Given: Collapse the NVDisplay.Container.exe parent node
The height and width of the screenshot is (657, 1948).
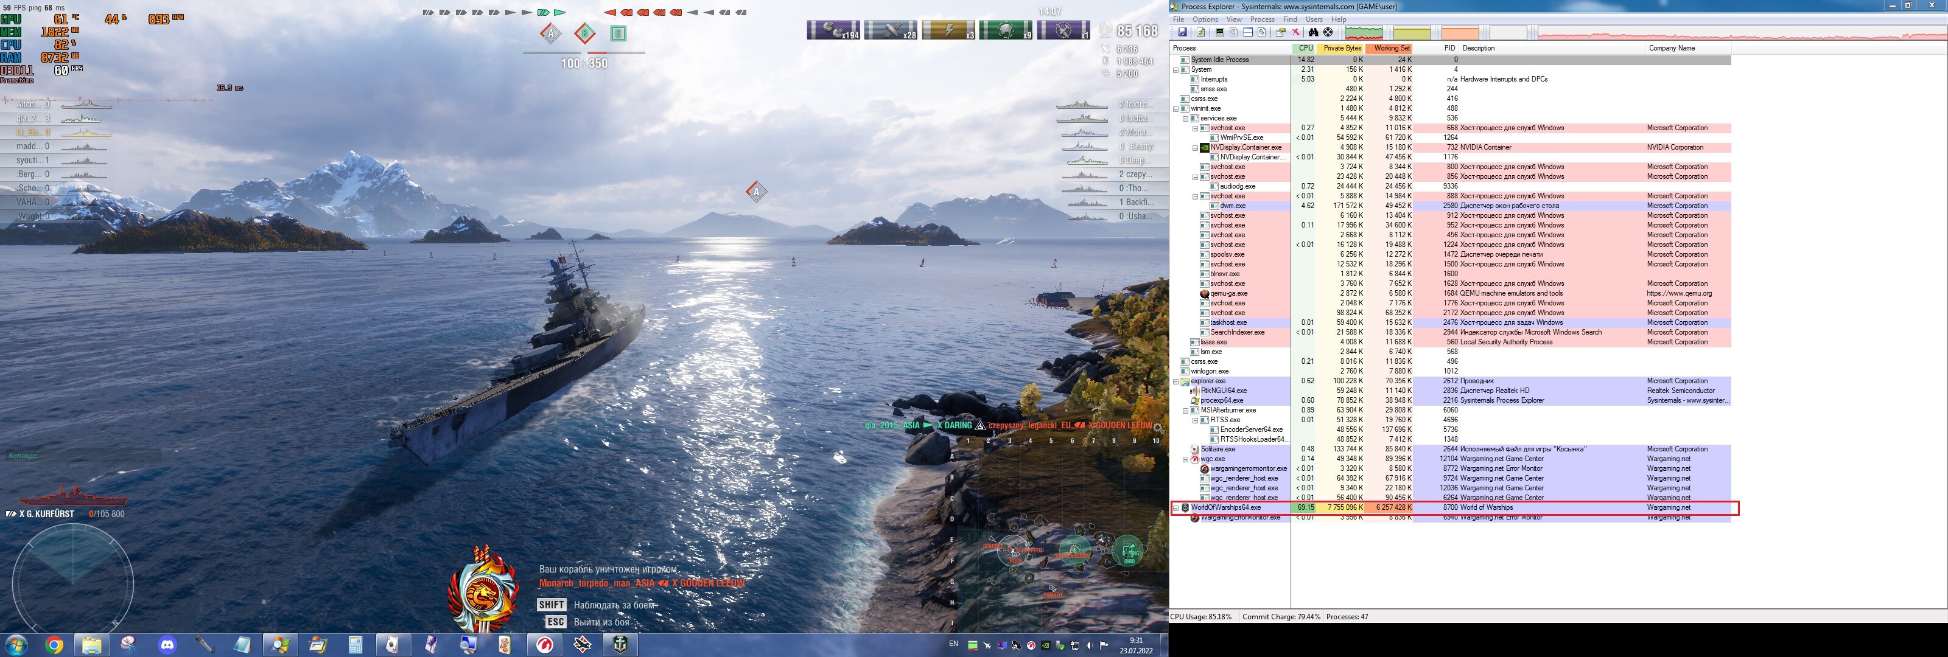Looking at the screenshot, I should 1196,148.
